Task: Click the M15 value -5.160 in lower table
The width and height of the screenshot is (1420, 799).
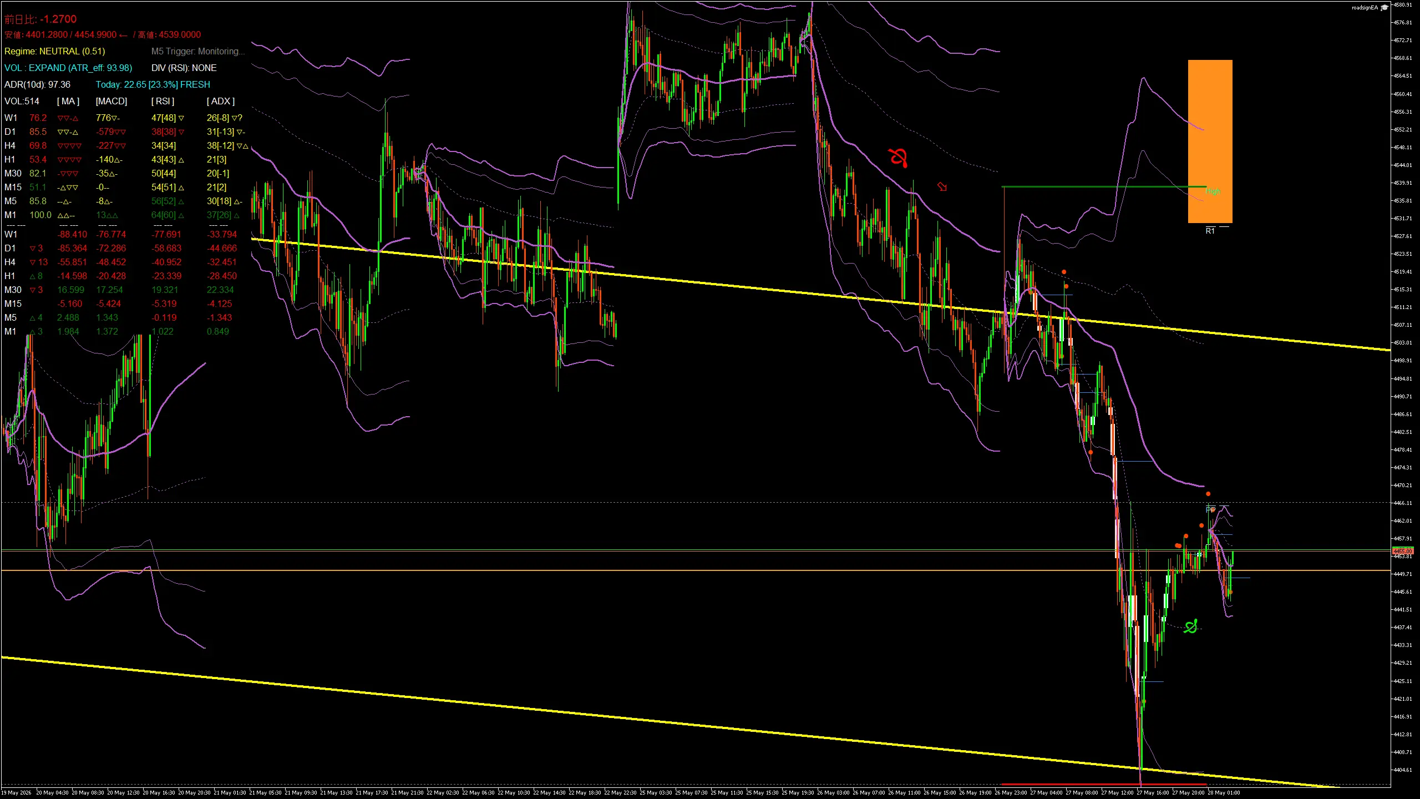Action: (x=70, y=304)
